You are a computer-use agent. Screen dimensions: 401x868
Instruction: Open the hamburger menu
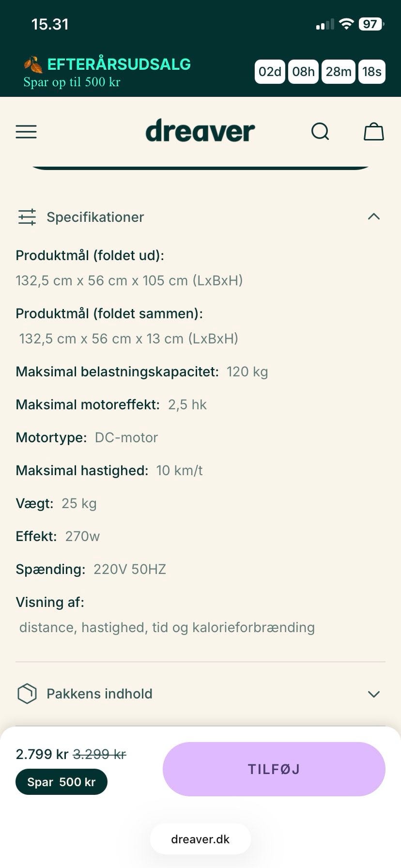pos(26,132)
